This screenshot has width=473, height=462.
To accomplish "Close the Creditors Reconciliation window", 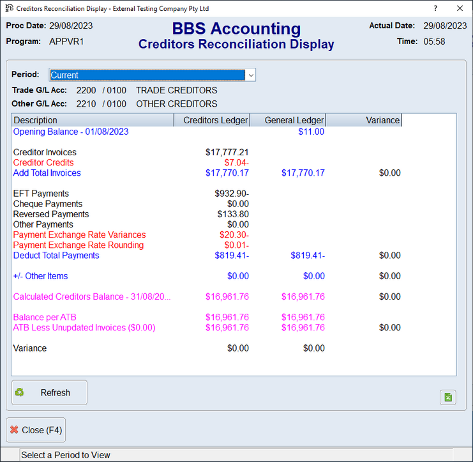I will pos(460,8).
